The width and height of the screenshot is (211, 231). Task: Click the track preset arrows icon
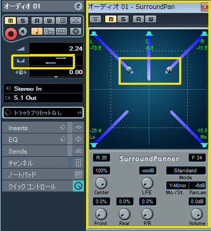coord(80,113)
